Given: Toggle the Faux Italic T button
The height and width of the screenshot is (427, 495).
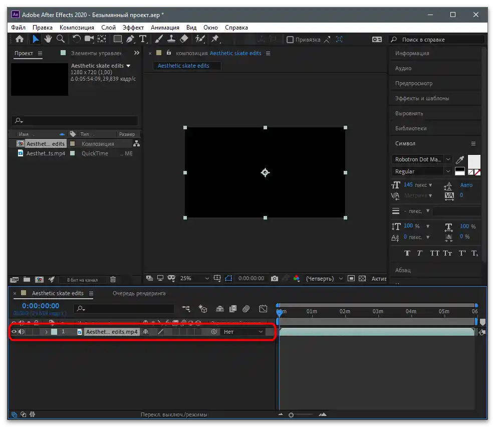Looking at the screenshot, I should coord(419,253).
